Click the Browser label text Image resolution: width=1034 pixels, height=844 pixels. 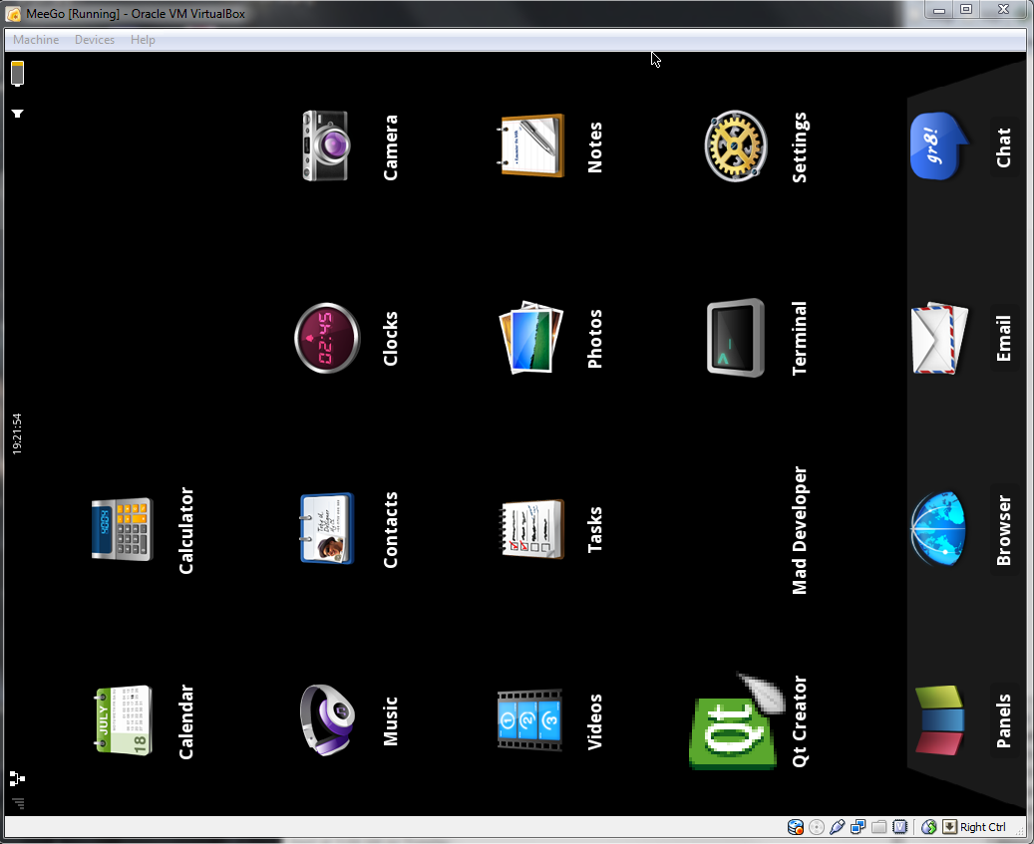coord(1004,530)
